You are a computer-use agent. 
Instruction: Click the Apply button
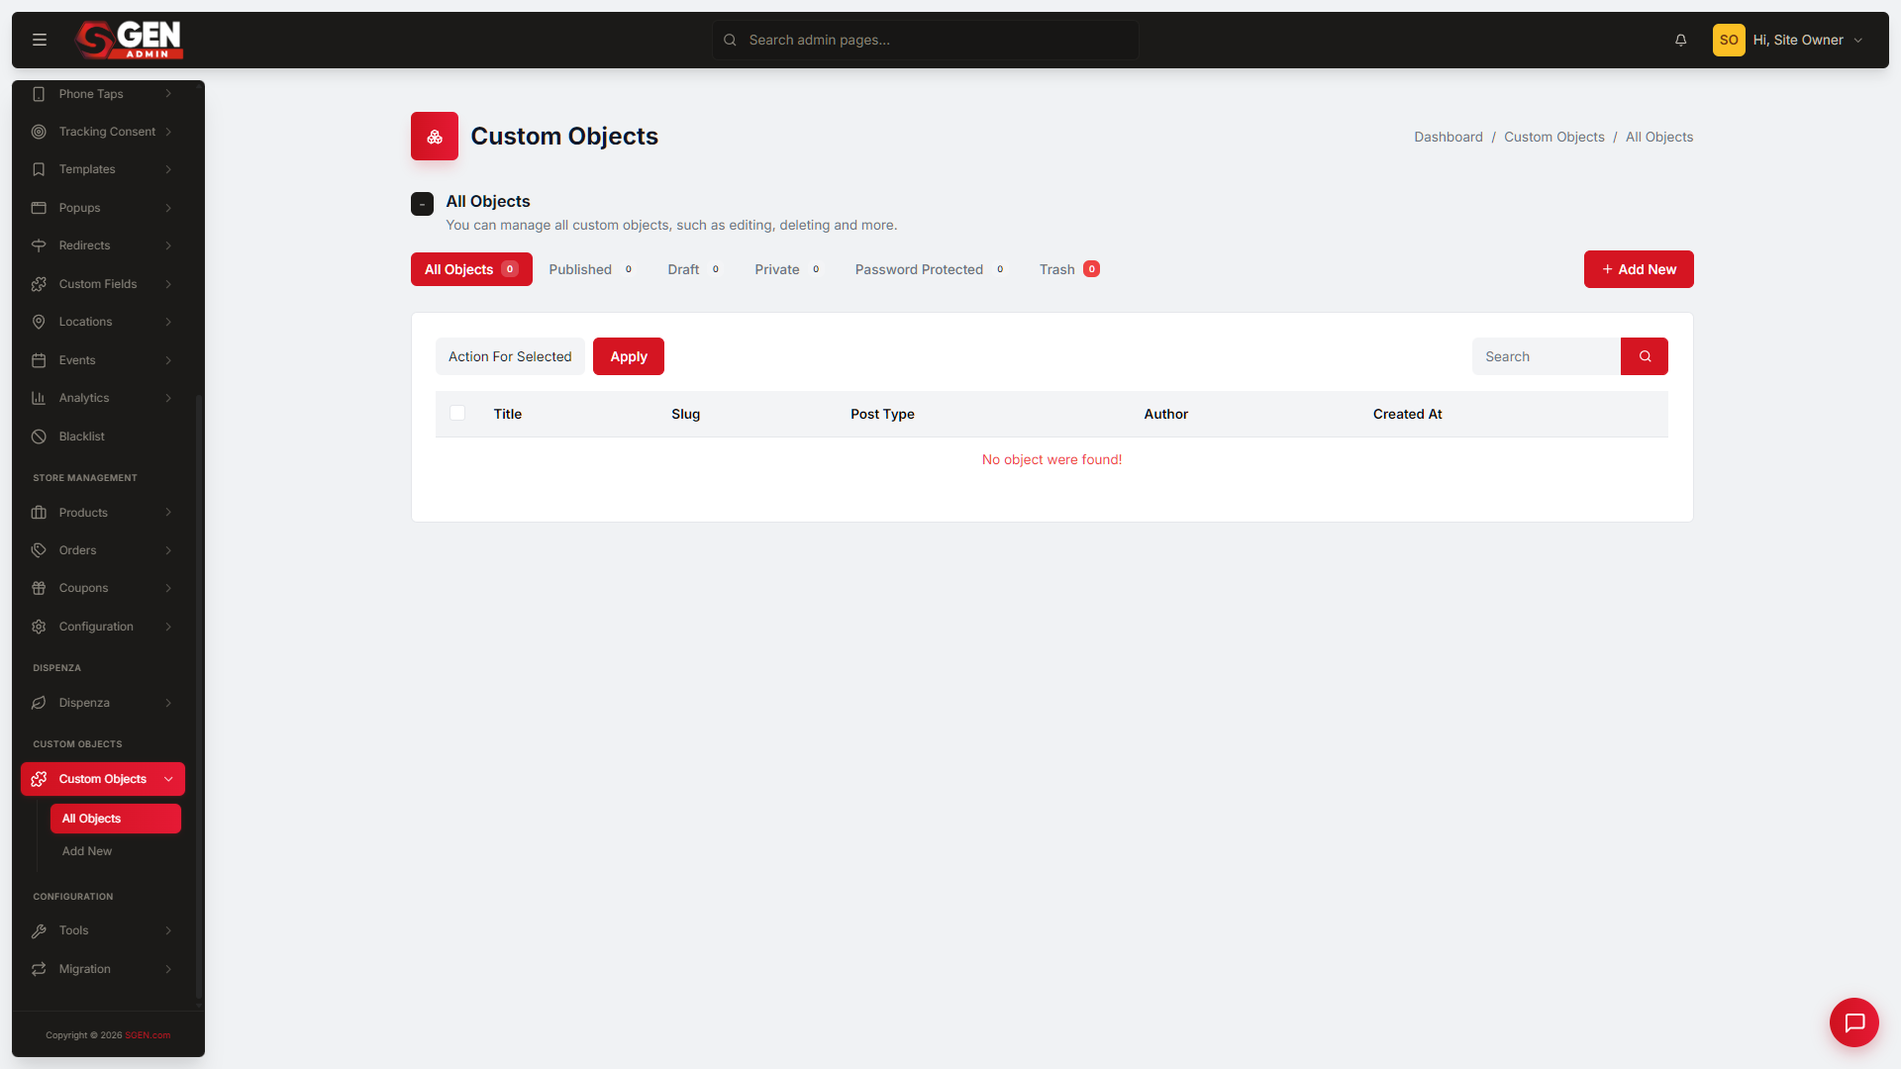click(x=629, y=356)
